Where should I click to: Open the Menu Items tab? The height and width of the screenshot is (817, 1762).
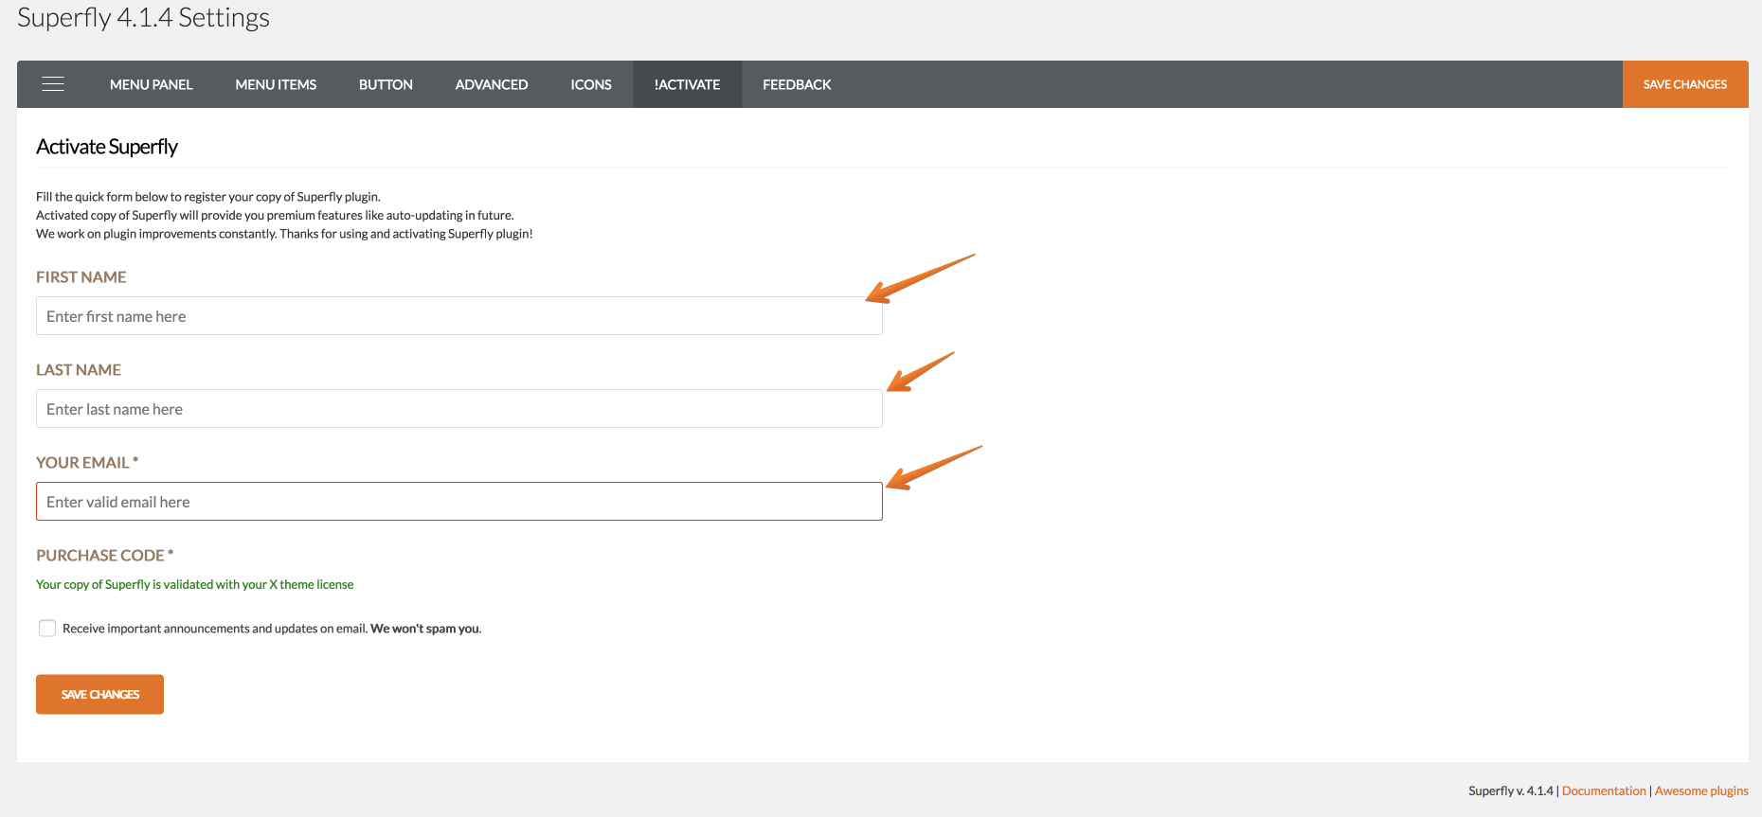point(276,84)
